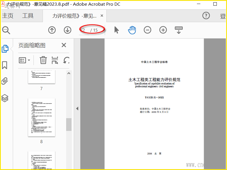Minimize the Acrobat window

click(x=199, y=4)
